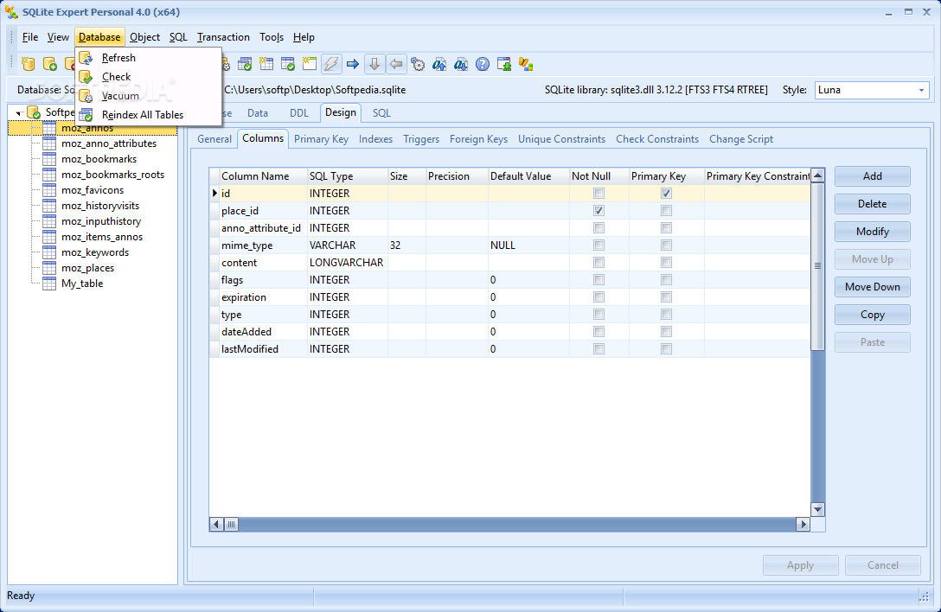This screenshot has height=612, width=941.
Task: Check Primary Key box for place_id
Action: [666, 211]
